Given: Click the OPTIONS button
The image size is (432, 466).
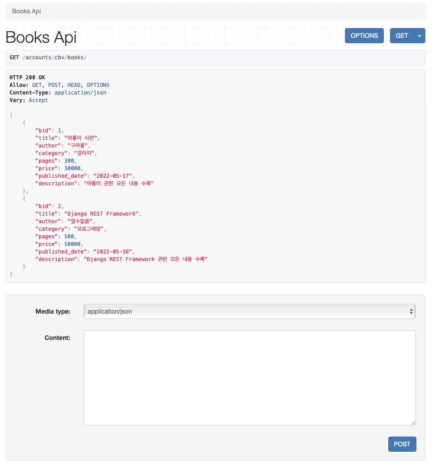Looking at the screenshot, I should (x=364, y=36).
